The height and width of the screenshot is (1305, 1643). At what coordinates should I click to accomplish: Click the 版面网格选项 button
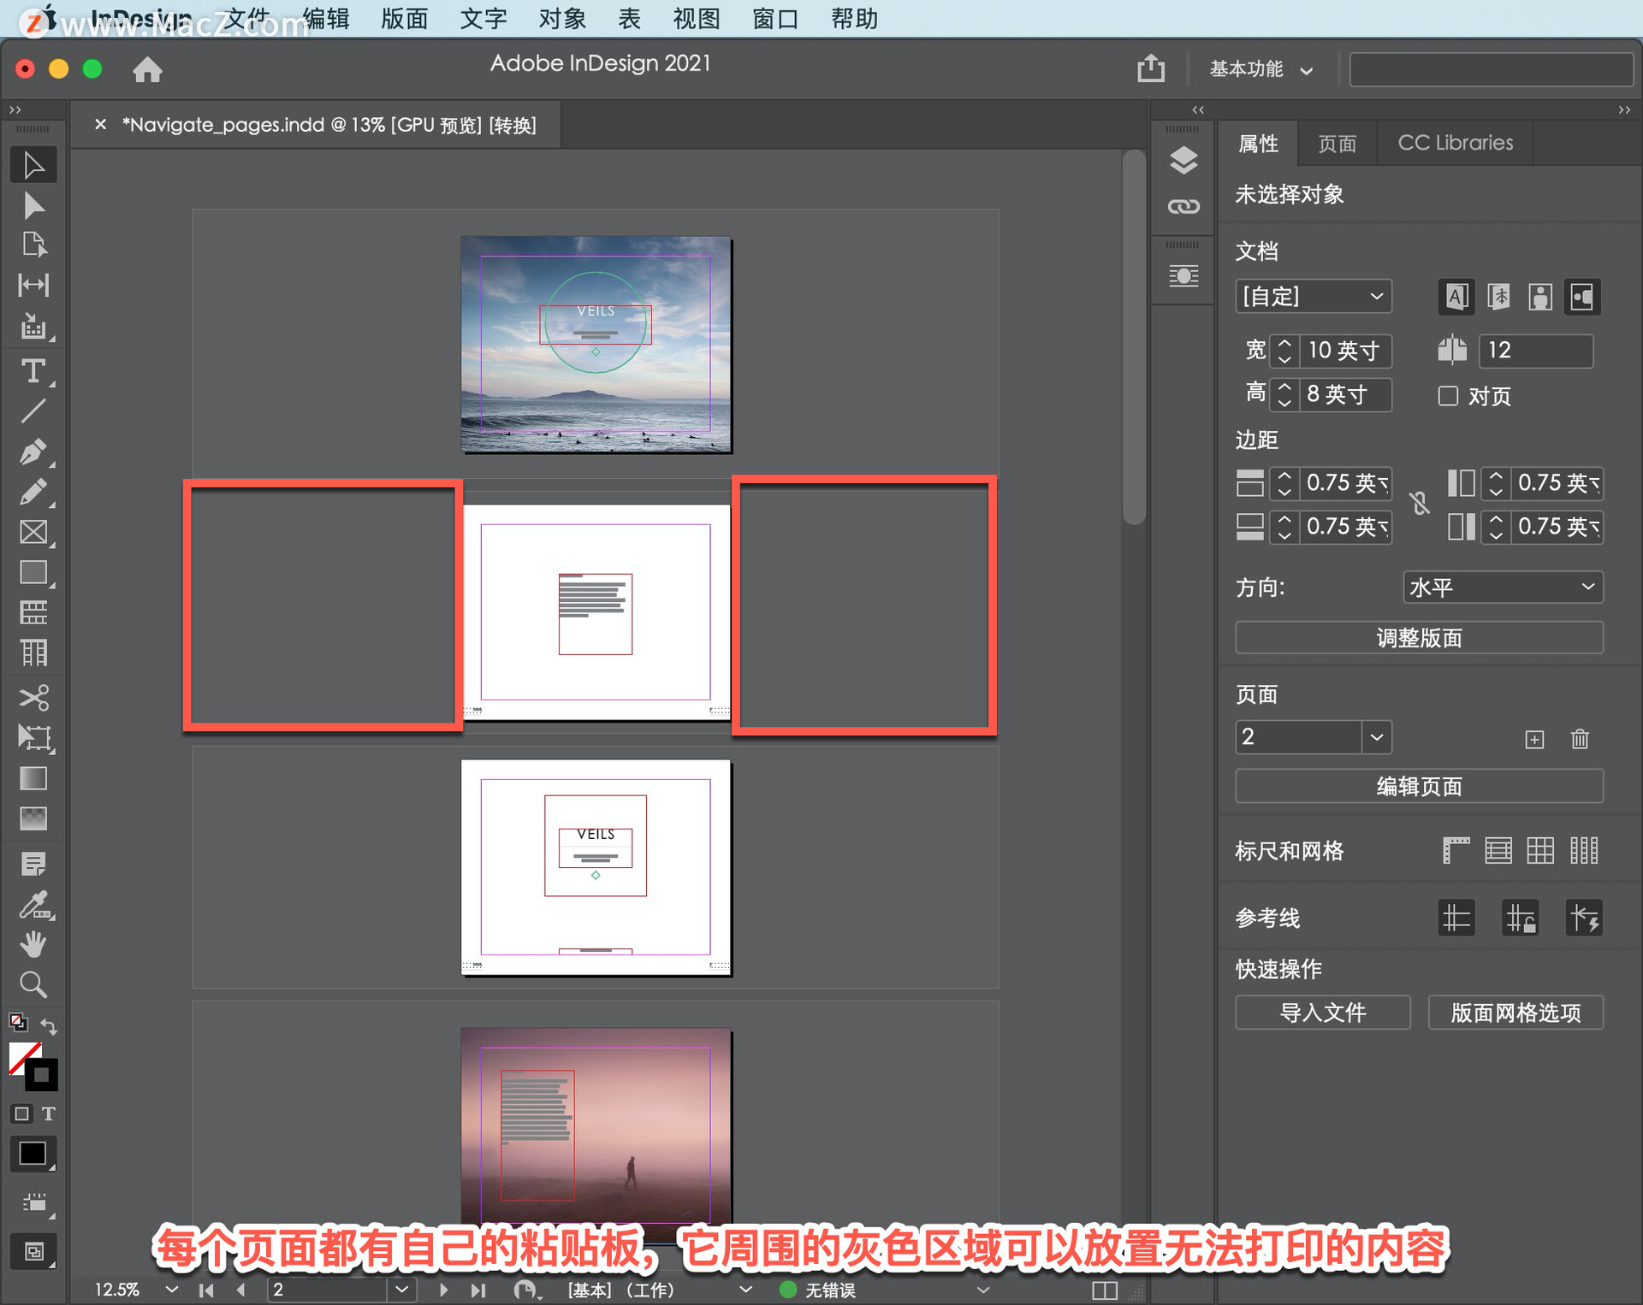pos(1515,1013)
